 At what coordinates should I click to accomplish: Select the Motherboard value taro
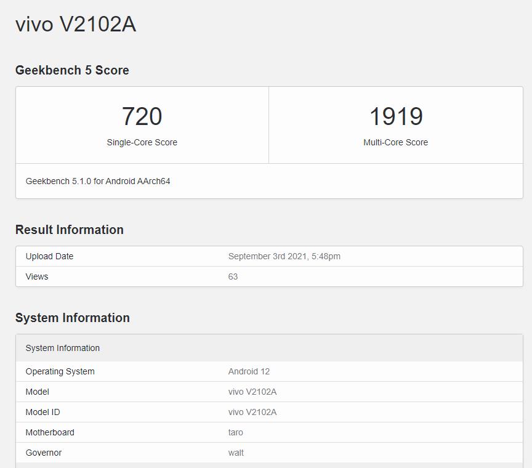coord(235,432)
